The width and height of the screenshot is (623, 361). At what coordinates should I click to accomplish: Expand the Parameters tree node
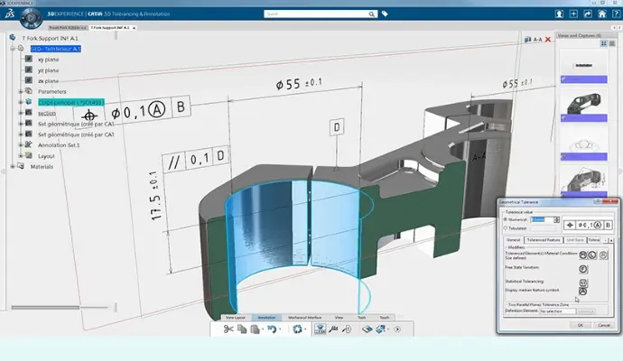(x=21, y=92)
